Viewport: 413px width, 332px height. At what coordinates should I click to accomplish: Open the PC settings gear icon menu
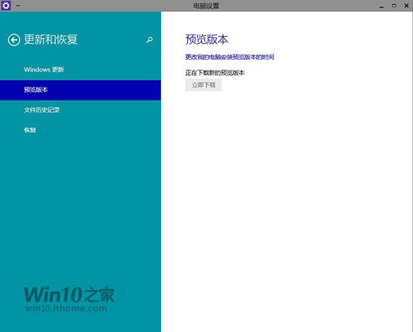pos(6,6)
